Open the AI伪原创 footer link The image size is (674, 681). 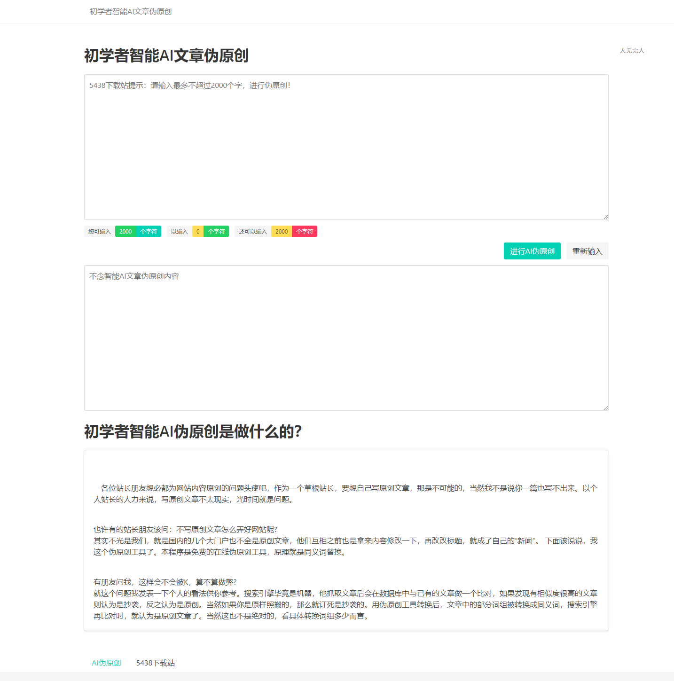coord(106,663)
